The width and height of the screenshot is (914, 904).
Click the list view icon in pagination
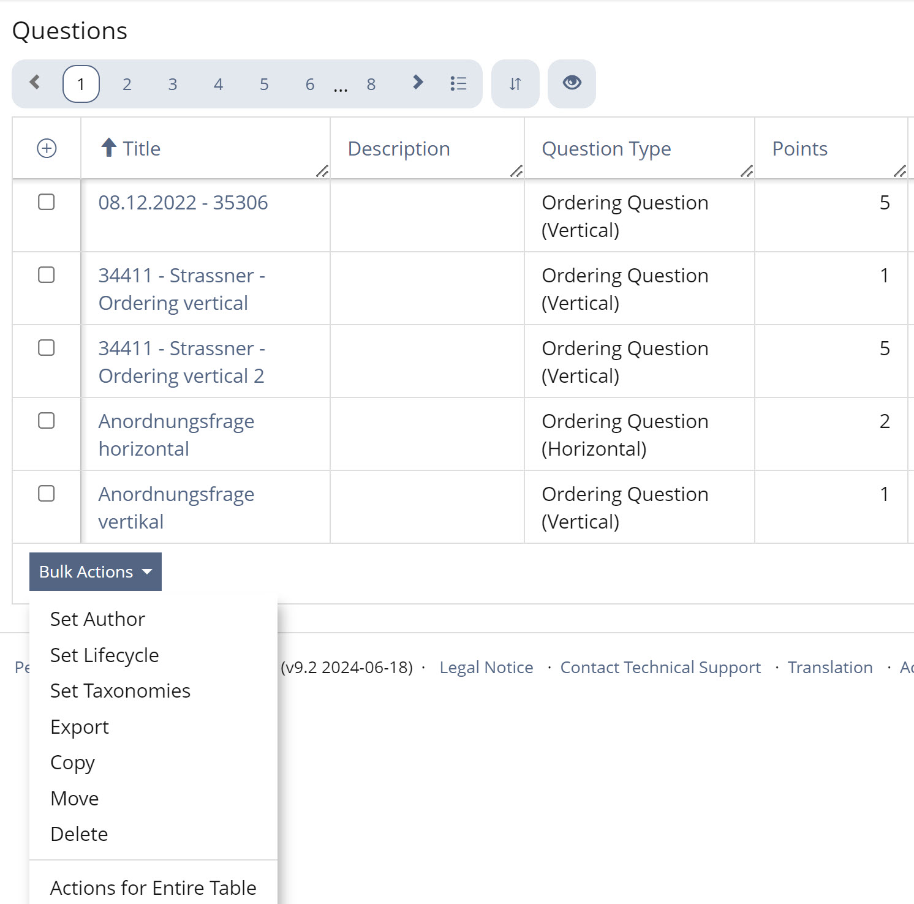(x=458, y=83)
